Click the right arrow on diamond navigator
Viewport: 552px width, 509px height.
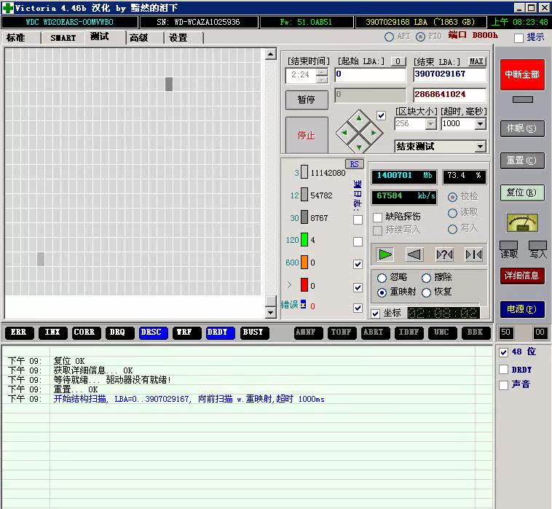pyautogui.click(x=374, y=133)
